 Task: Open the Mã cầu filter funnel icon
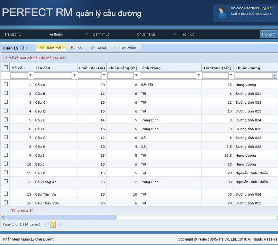pos(31,75)
